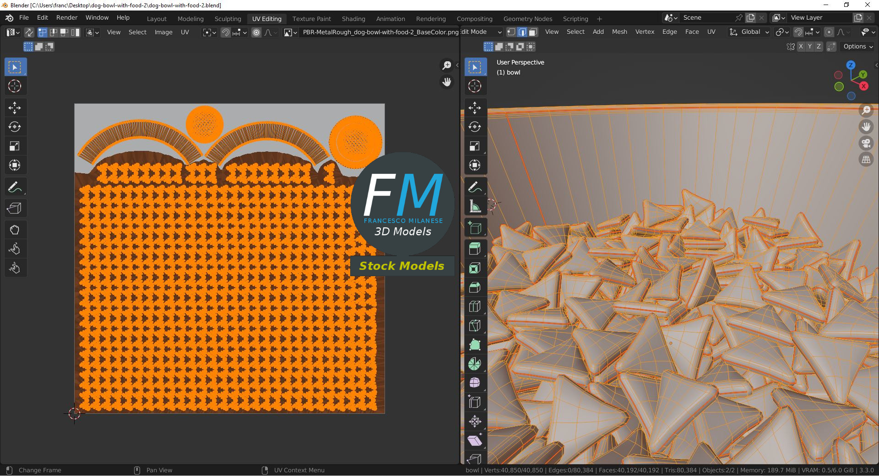Open sticky selection mode dropdown
Viewport: 879px width, 476px height.
click(92, 32)
